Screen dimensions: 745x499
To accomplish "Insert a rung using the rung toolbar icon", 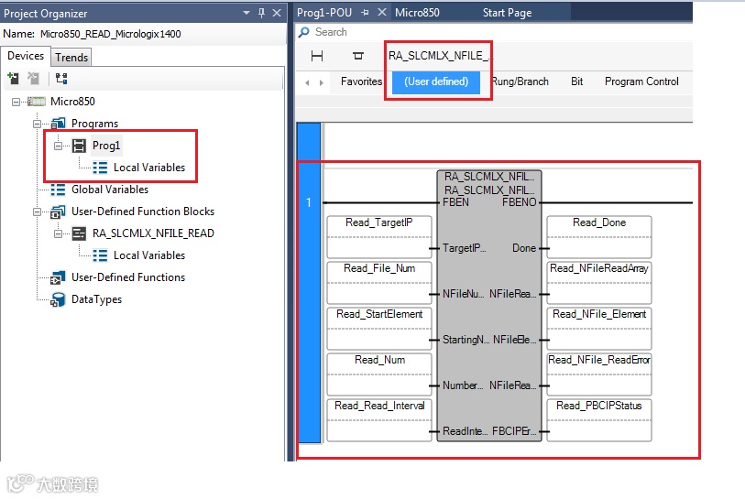I will pyautogui.click(x=317, y=56).
